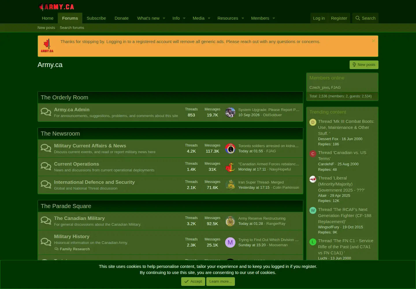Click the International Defence and Security bubble icon
The height and width of the screenshot is (289, 416).
[46, 184]
